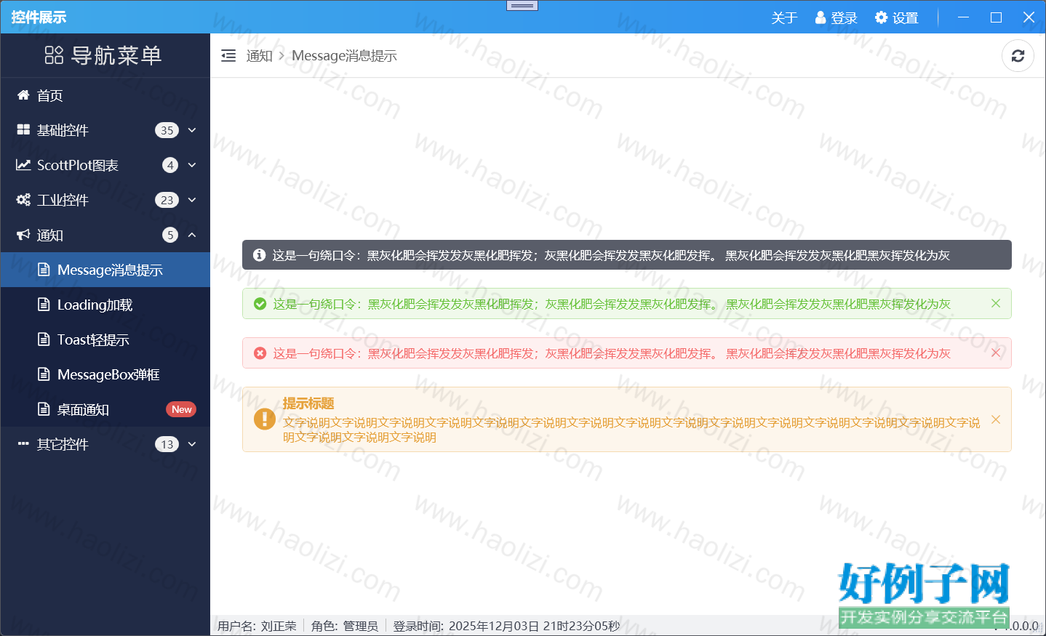
Task: Open MessageBox弹框 page
Action: [x=105, y=374]
